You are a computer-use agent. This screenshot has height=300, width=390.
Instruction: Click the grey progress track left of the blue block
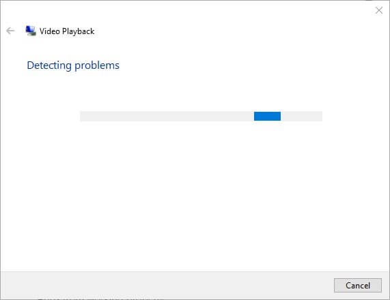167,116
